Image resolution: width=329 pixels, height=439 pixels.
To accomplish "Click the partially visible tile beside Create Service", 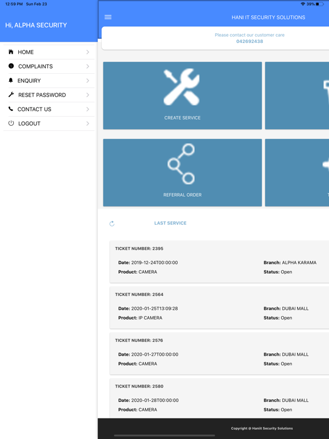I will tap(297, 95).
